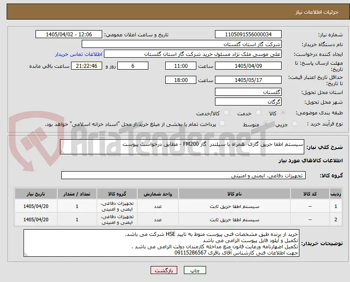Click the delivery province field گلستان
350x282 pixels.
[248, 92]
